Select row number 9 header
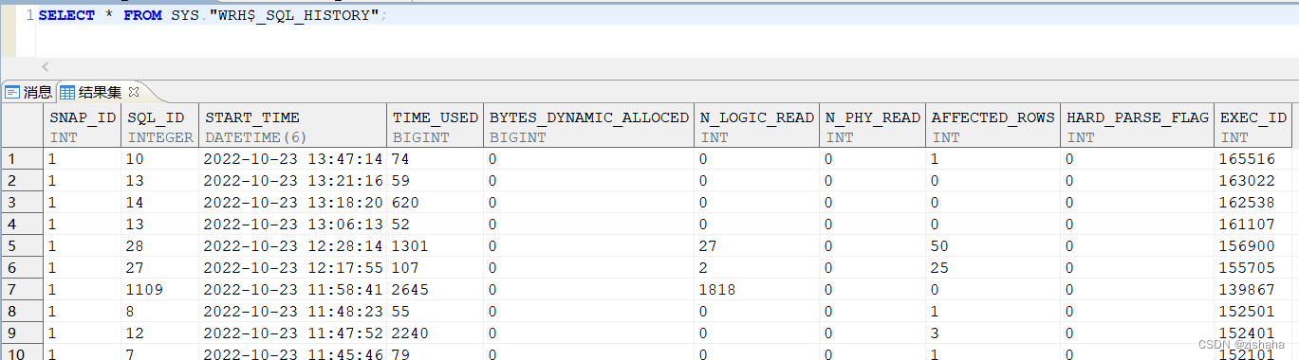Screen dimensions: 1299x360 pyautogui.click(x=22, y=333)
